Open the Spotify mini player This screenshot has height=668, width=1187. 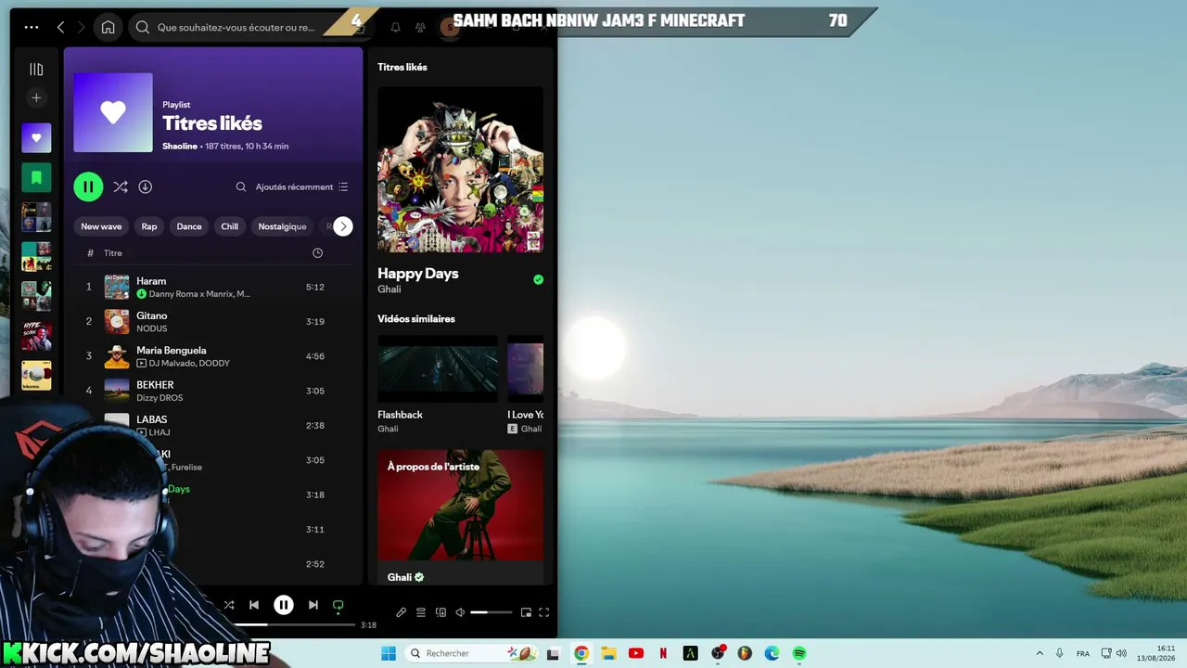(526, 612)
